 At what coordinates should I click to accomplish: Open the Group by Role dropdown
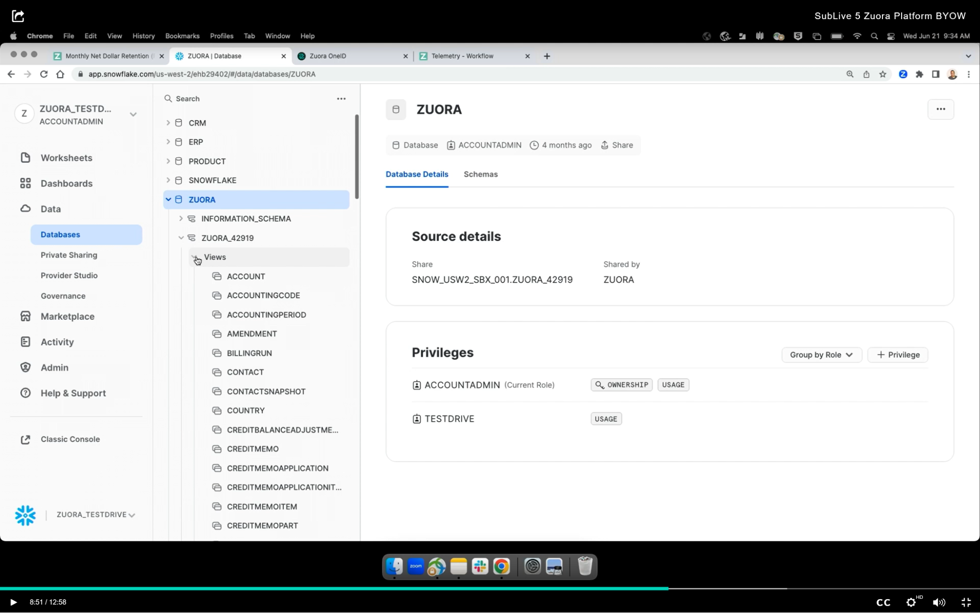[x=821, y=355]
